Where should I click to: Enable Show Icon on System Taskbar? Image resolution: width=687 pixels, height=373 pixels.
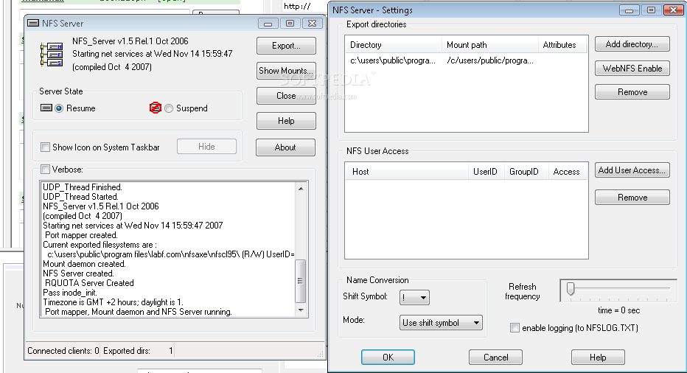[45, 147]
